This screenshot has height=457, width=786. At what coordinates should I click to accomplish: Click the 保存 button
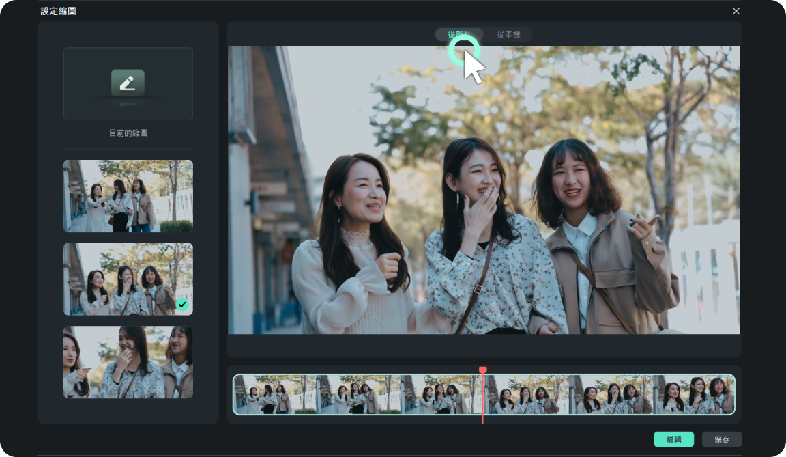click(722, 439)
